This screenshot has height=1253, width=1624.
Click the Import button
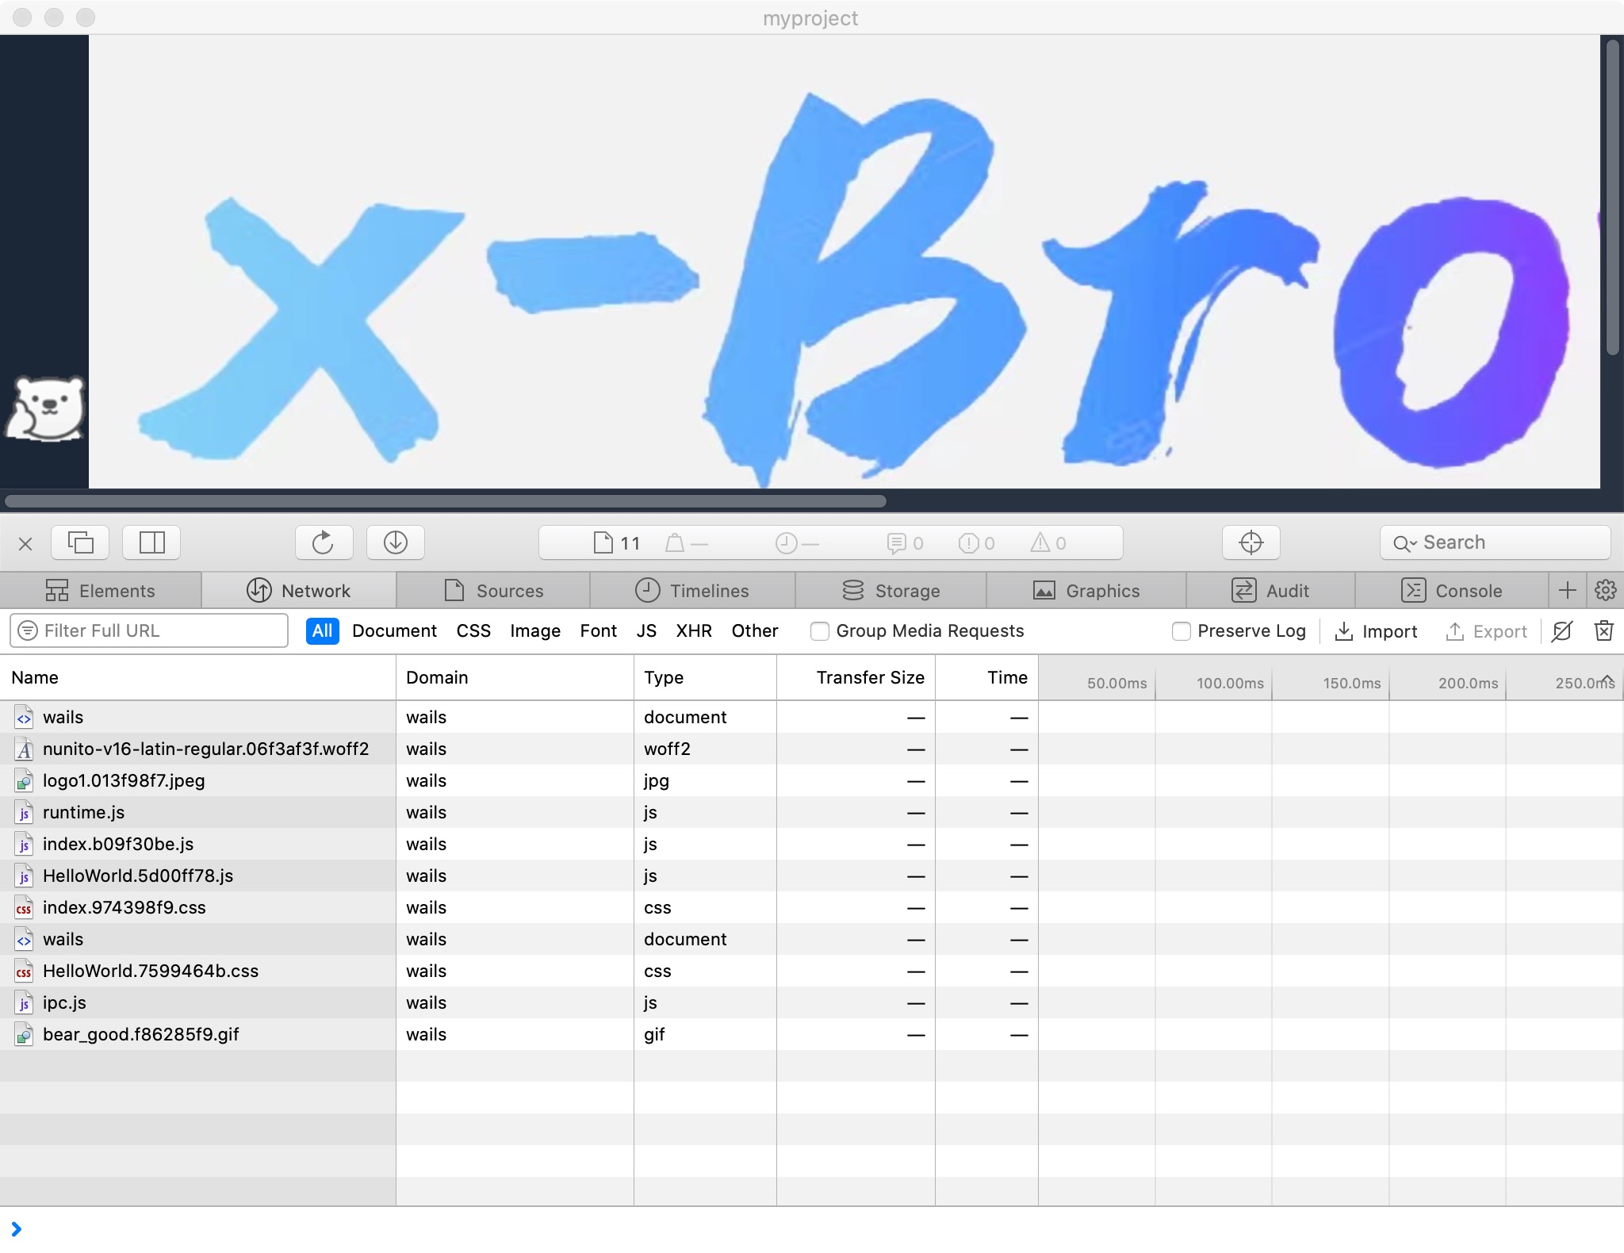pyautogui.click(x=1376, y=631)
